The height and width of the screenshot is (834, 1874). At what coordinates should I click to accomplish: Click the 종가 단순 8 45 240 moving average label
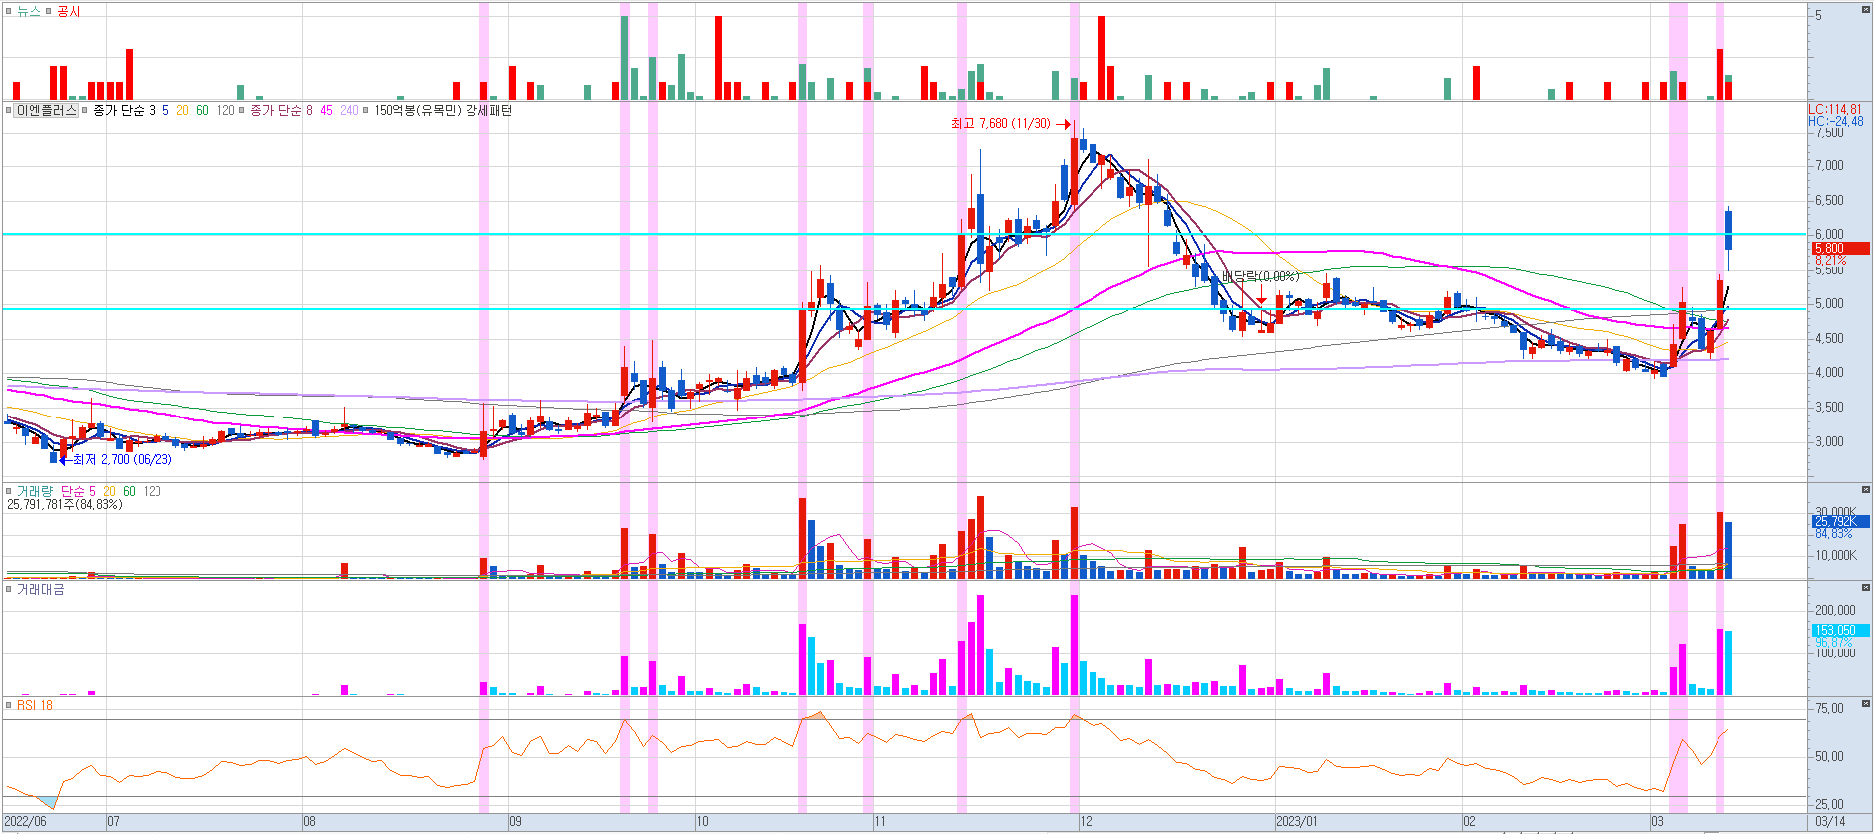point(304,110)
